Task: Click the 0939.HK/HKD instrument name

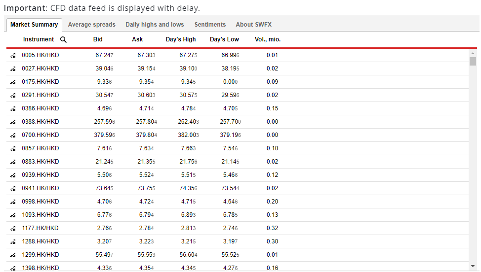Action: [x=40, y=175]
